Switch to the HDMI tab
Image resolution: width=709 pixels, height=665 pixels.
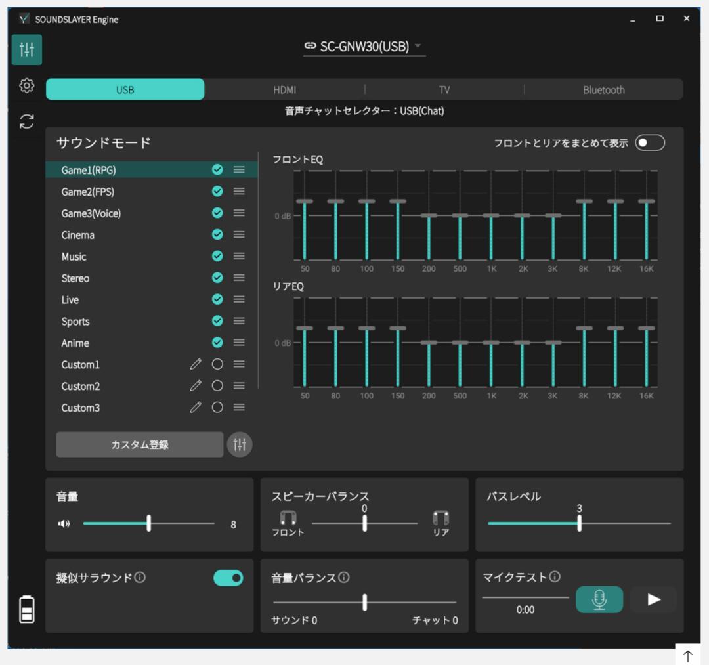[x=284, y=89]
